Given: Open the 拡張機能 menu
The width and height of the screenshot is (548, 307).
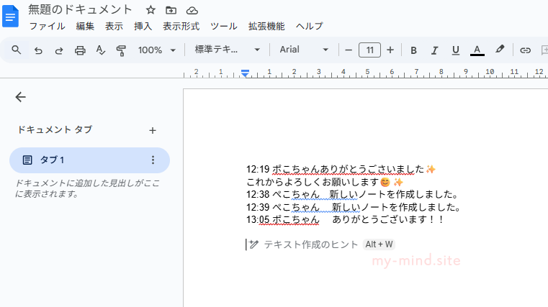Looking at the screenshot, I should (x=266, y=26).
